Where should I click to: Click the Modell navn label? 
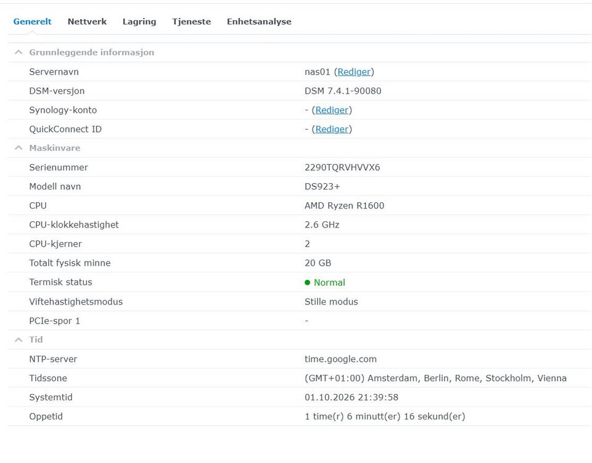click(55, 186)
